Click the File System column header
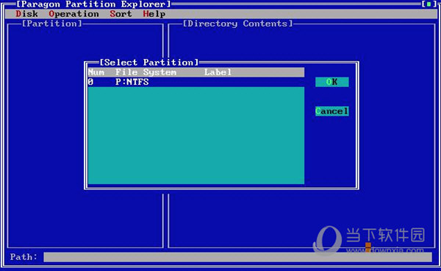This screenshot has width=441, height=271. 146,72
